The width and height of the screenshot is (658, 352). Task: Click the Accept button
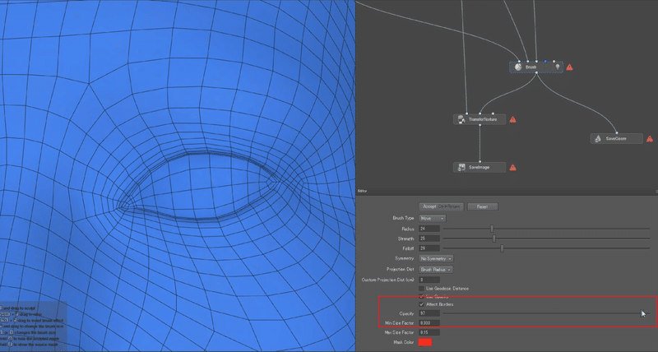pyautogui.click(x=442, y=206)
